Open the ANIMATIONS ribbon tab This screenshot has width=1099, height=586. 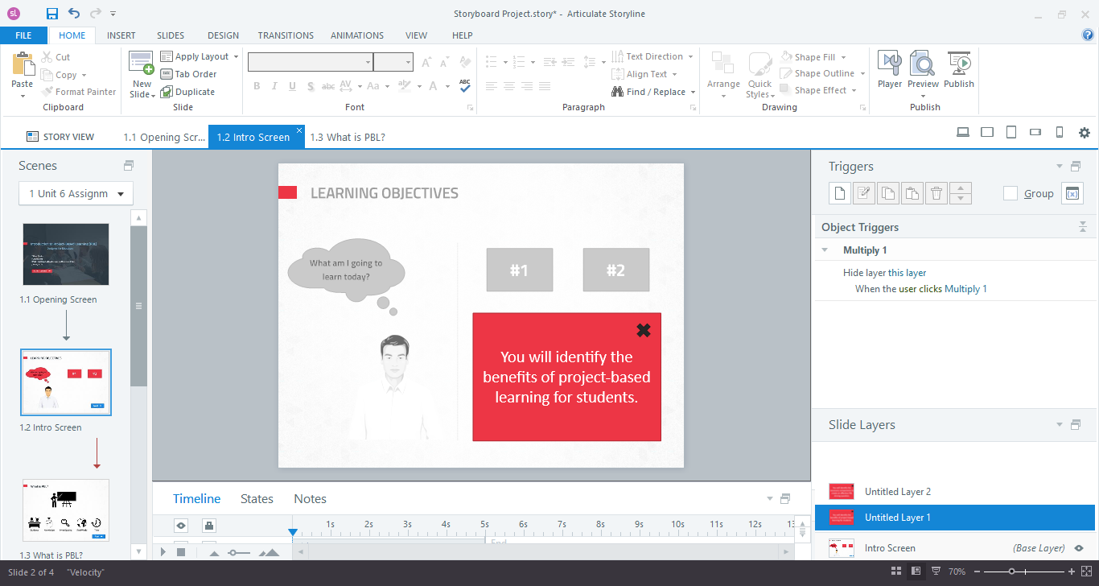pyautogui.click(x=356, y=35)
